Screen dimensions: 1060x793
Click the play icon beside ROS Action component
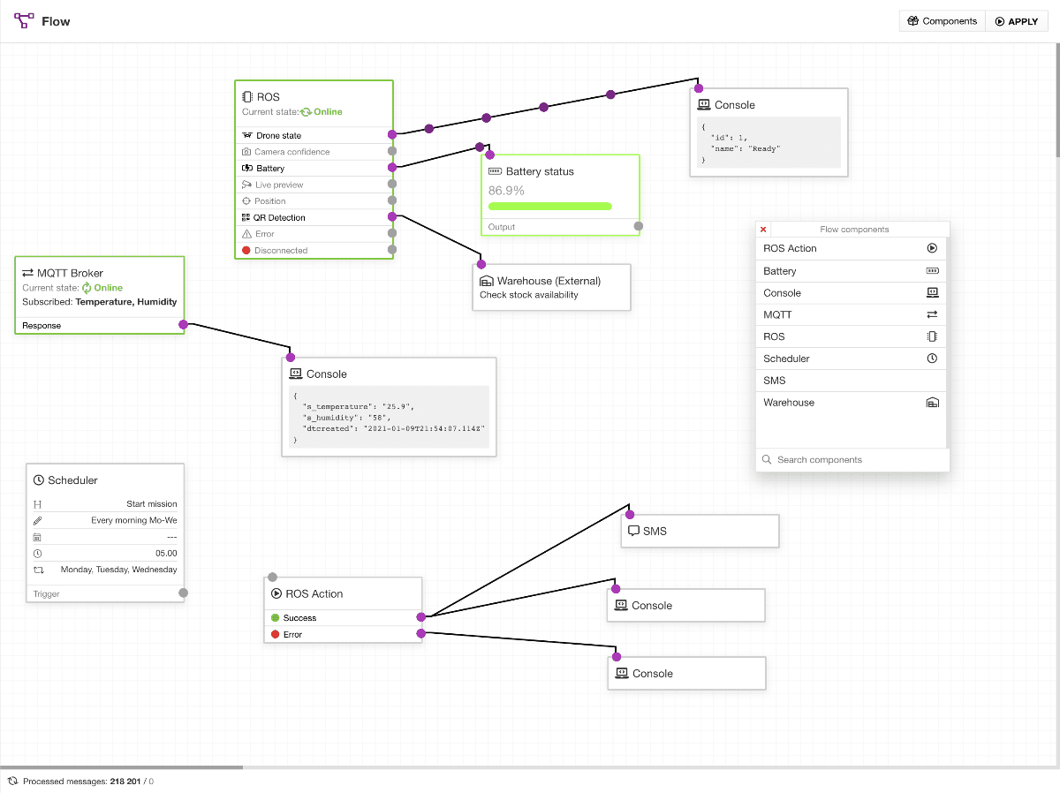932,248
